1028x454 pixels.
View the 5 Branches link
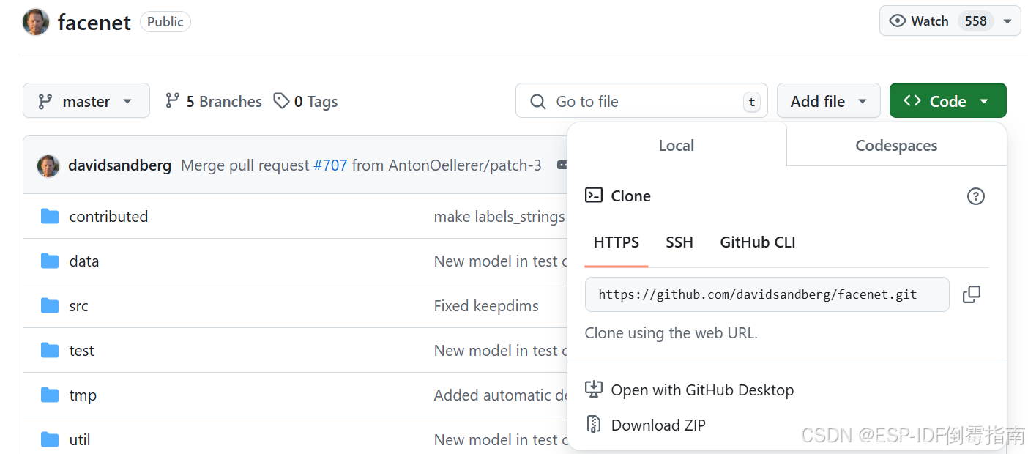[x=213, y=101]
